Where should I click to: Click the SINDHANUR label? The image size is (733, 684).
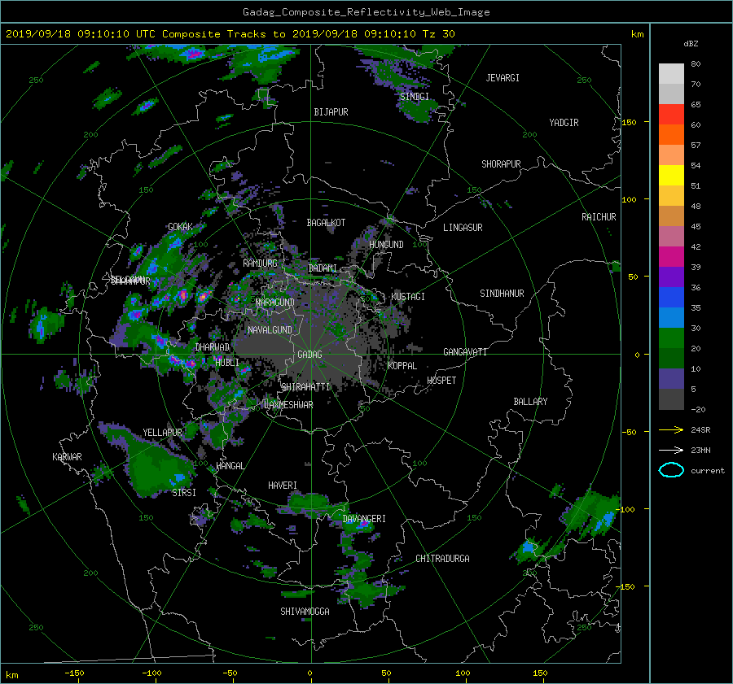pos(502,294)
